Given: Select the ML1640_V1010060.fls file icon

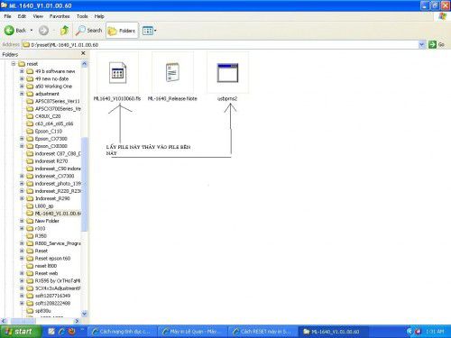Looking at the screenshot, I should point(117,72).
